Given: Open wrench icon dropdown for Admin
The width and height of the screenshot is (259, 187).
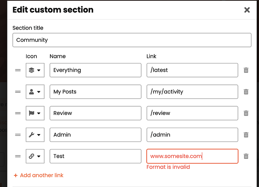Looking at the screenshot, I should (35, 135).
